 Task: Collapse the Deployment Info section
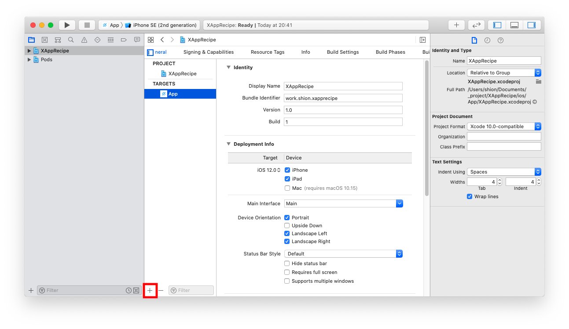point(228,144)
